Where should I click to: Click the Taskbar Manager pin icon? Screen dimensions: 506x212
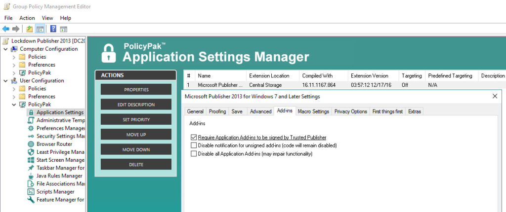point(31,168)
